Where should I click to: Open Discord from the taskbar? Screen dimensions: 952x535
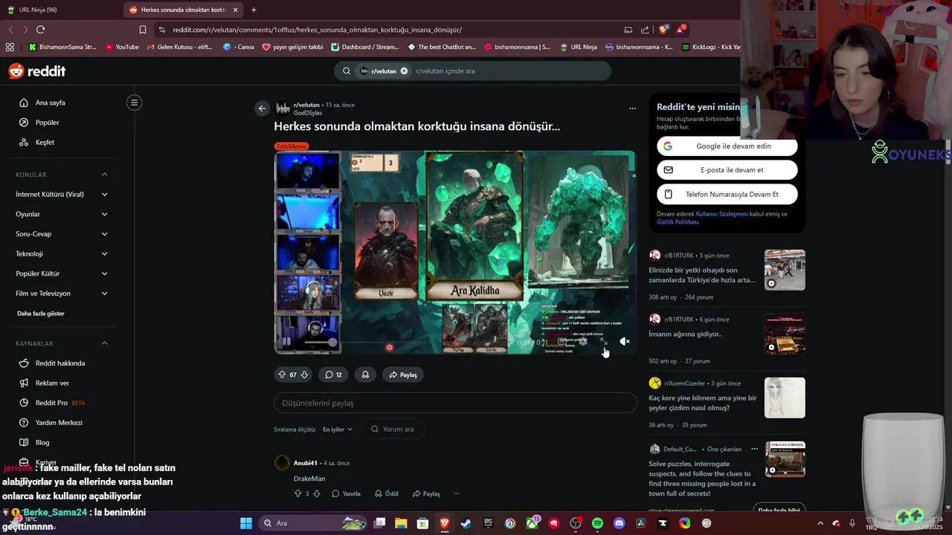click(x=619, y=523)
